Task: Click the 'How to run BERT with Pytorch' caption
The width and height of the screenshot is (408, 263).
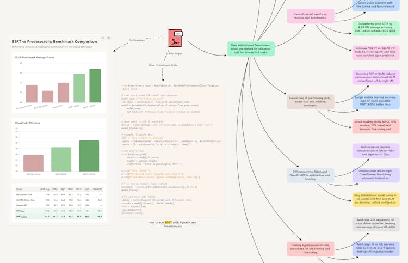Action: pos(171,224)
